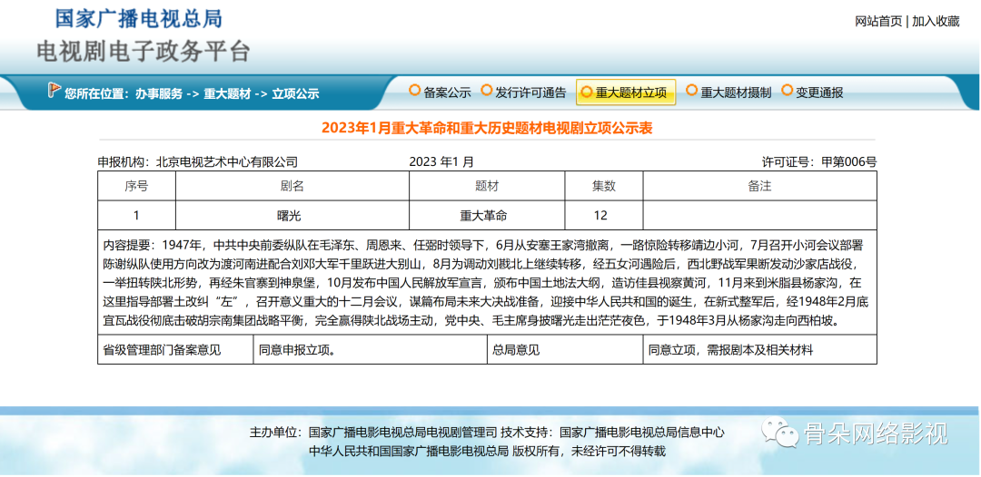Image resolution: width=981 pixels, height=477 pixels.
Task: Click the 网站首页 link
Action: pos(878,21)
